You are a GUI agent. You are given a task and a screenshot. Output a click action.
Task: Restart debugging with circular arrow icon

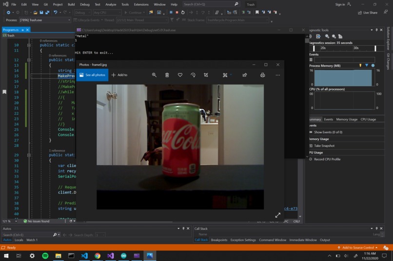pyautogui.click(x=183, y=12)
